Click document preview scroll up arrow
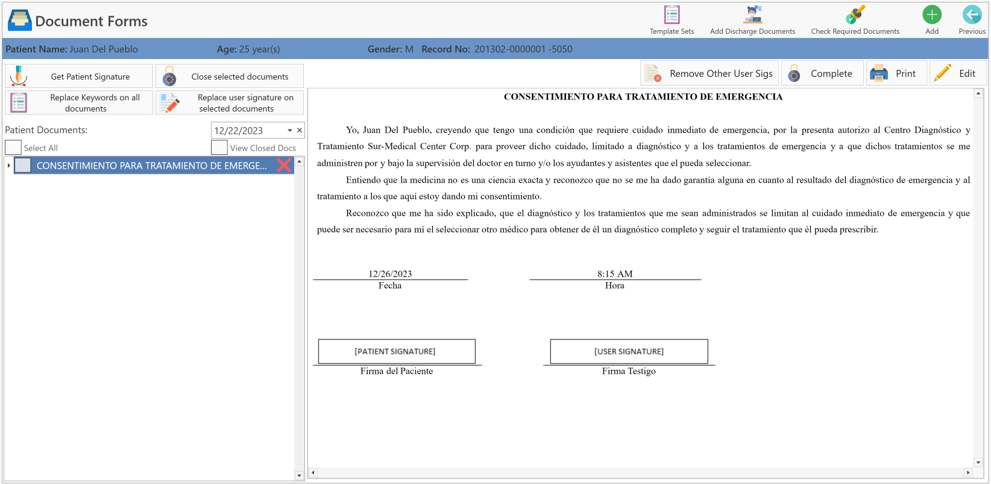Image resolution: width=991 pixels, height=484 pixels. (978, 93)
